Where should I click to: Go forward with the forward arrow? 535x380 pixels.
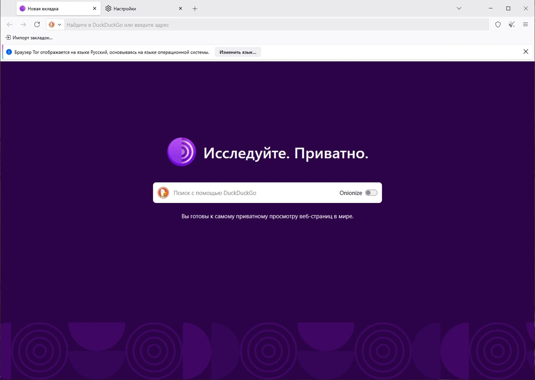click(23, 25)
